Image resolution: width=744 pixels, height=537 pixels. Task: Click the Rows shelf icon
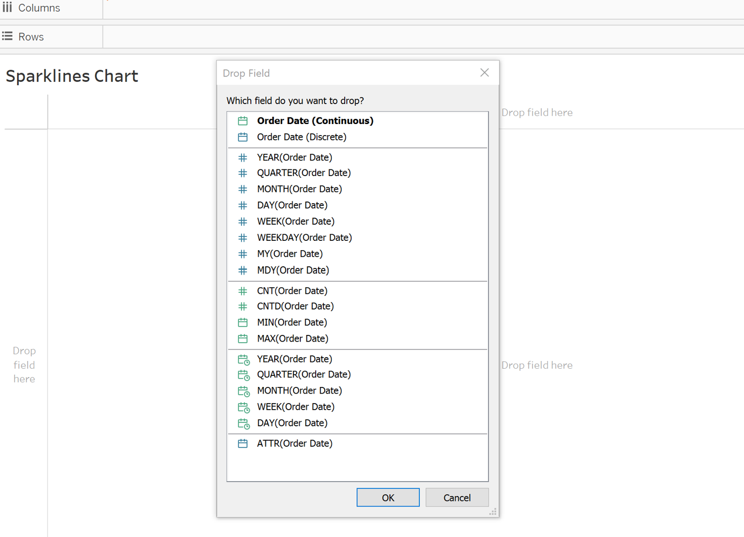(x=7, y=37)
